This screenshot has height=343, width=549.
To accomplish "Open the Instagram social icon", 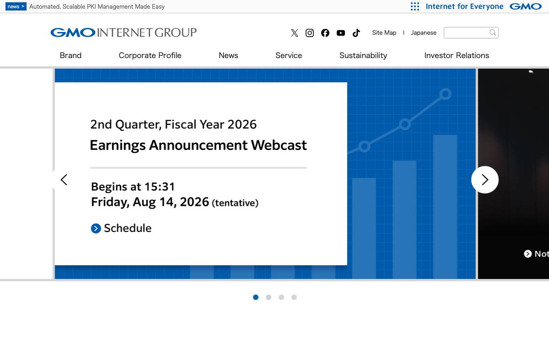I will coord(310,33).
